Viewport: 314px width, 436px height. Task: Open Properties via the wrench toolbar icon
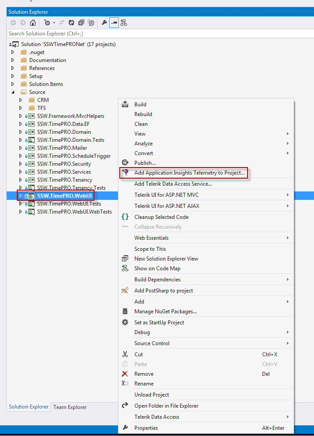tap(105, 23)
